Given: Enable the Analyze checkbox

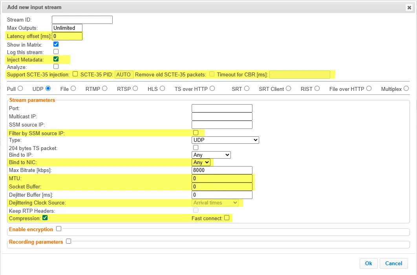Looking at the screenshot, I should point(56,66).
